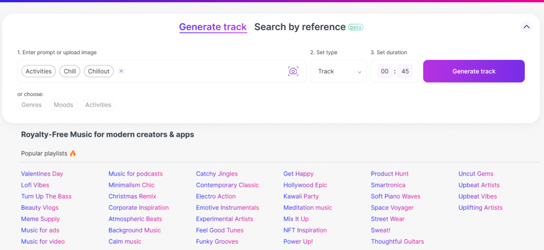Open the Power Up! playlist

click(x=298, y=242)
